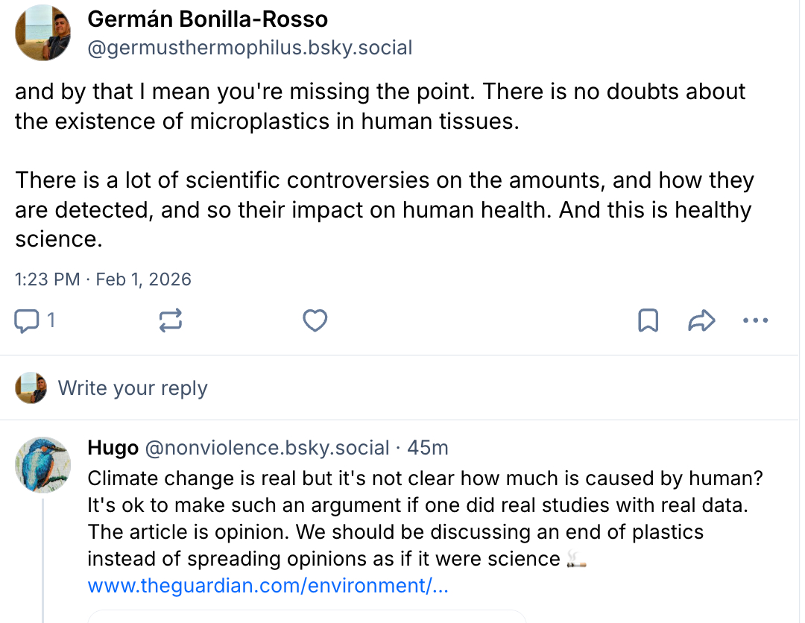
Task: Open the three-dot more options menu
Action: [x=755, y=320]
